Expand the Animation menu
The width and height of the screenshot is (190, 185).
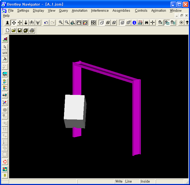158,11
